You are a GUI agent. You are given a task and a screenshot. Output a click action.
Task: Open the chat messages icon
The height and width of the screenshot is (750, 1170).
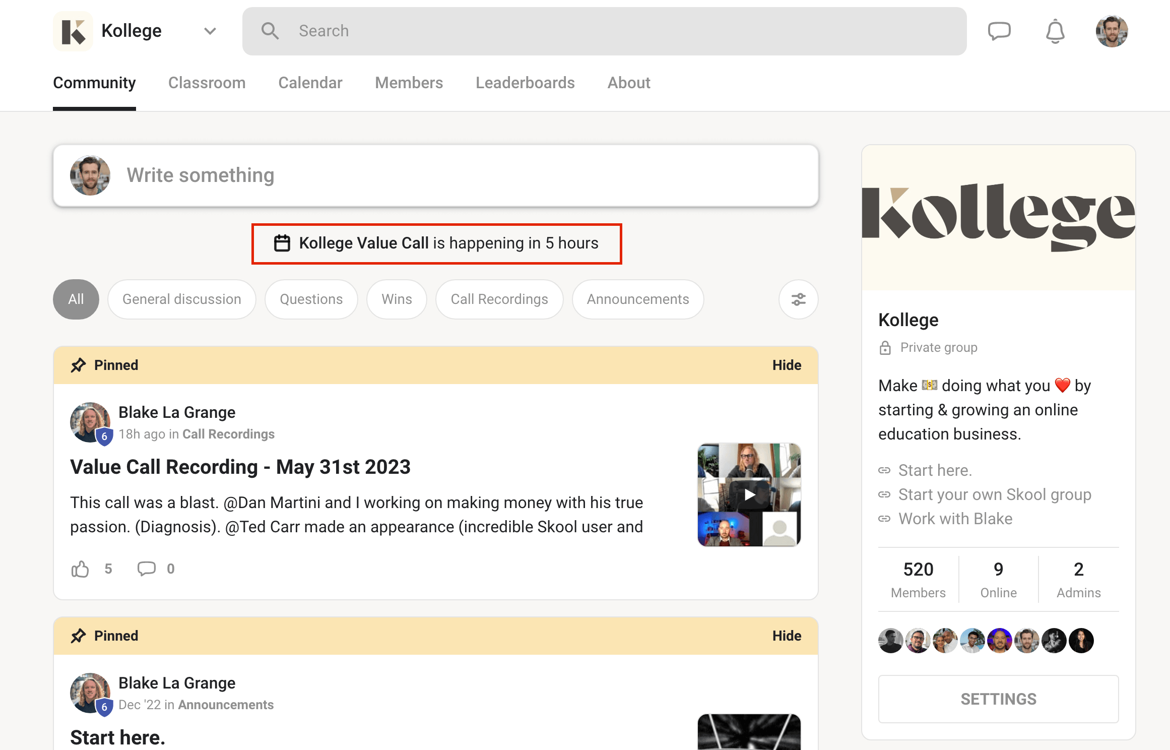coord(999,31)
